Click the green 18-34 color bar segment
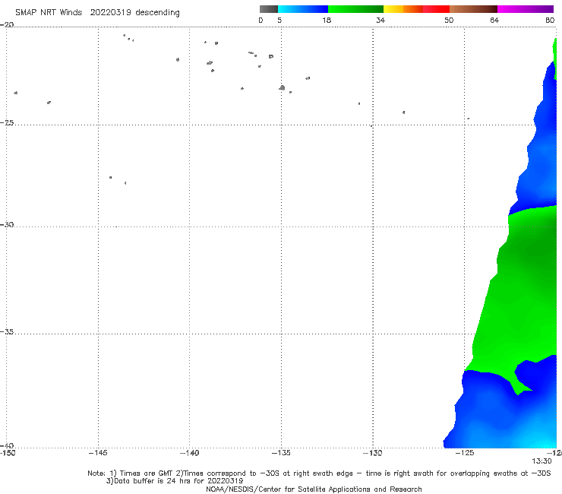 (355, 9)
